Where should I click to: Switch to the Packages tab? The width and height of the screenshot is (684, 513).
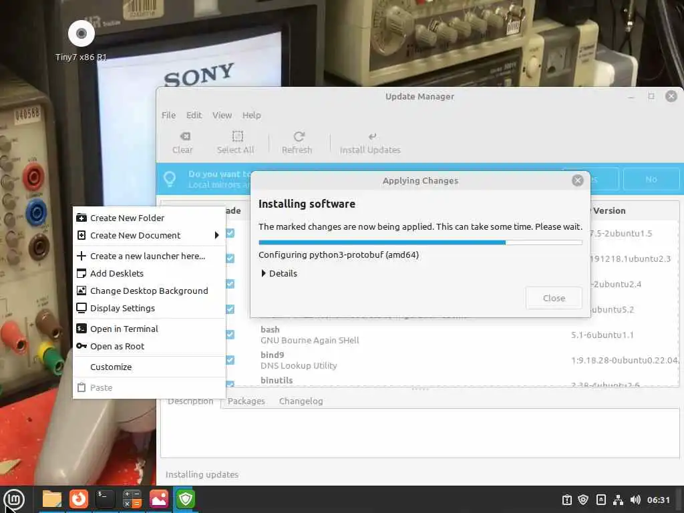pyautogui.click(x=246, y=401)
